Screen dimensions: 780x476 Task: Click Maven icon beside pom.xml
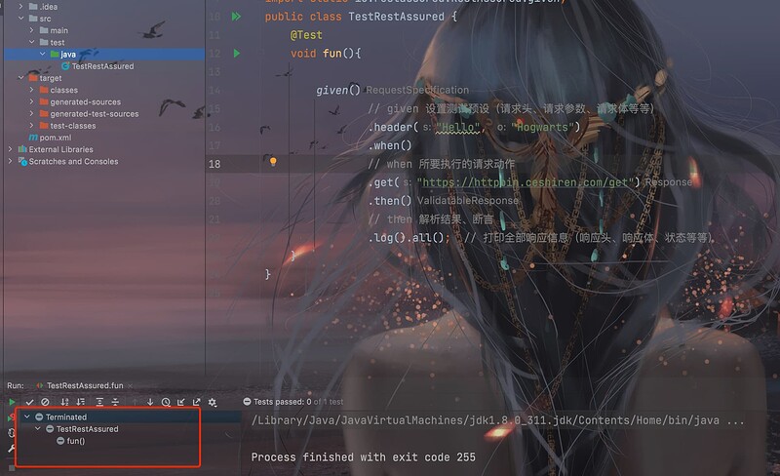click(x=33, y=138)
